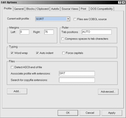Image resolution: width=126 pixels, height=118 pixels.
Task: Click the Tab positions AUTO field
Action: coord(97,32)
